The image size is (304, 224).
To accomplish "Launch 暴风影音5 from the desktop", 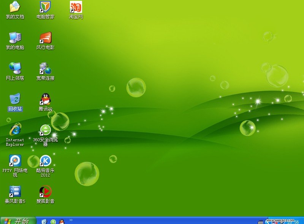I will coord(15,191).
